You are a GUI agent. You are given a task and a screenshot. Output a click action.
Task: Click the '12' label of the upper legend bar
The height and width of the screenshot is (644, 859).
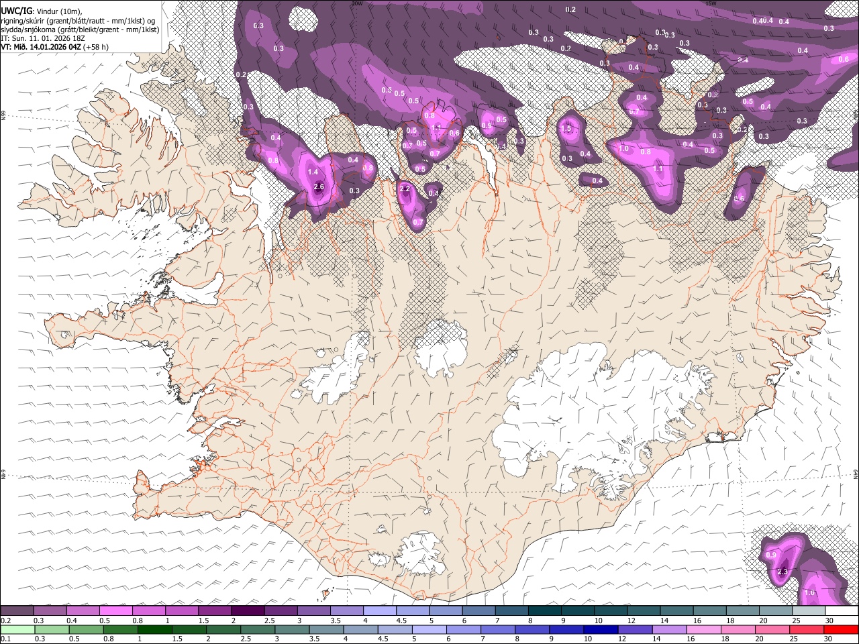631,621
